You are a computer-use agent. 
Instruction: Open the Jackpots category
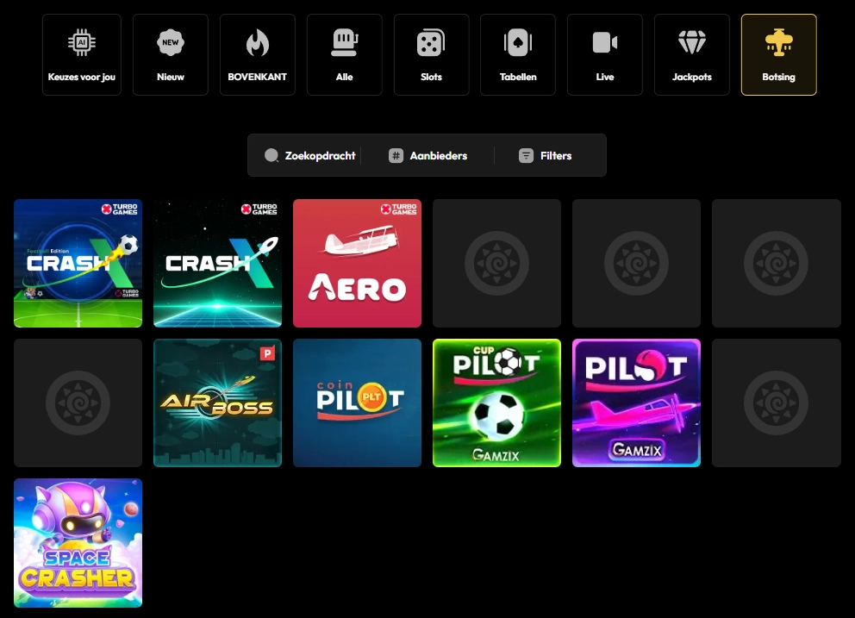692,54
